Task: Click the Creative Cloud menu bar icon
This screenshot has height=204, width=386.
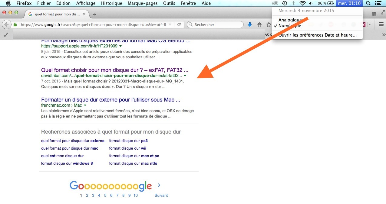Action: 275,3
